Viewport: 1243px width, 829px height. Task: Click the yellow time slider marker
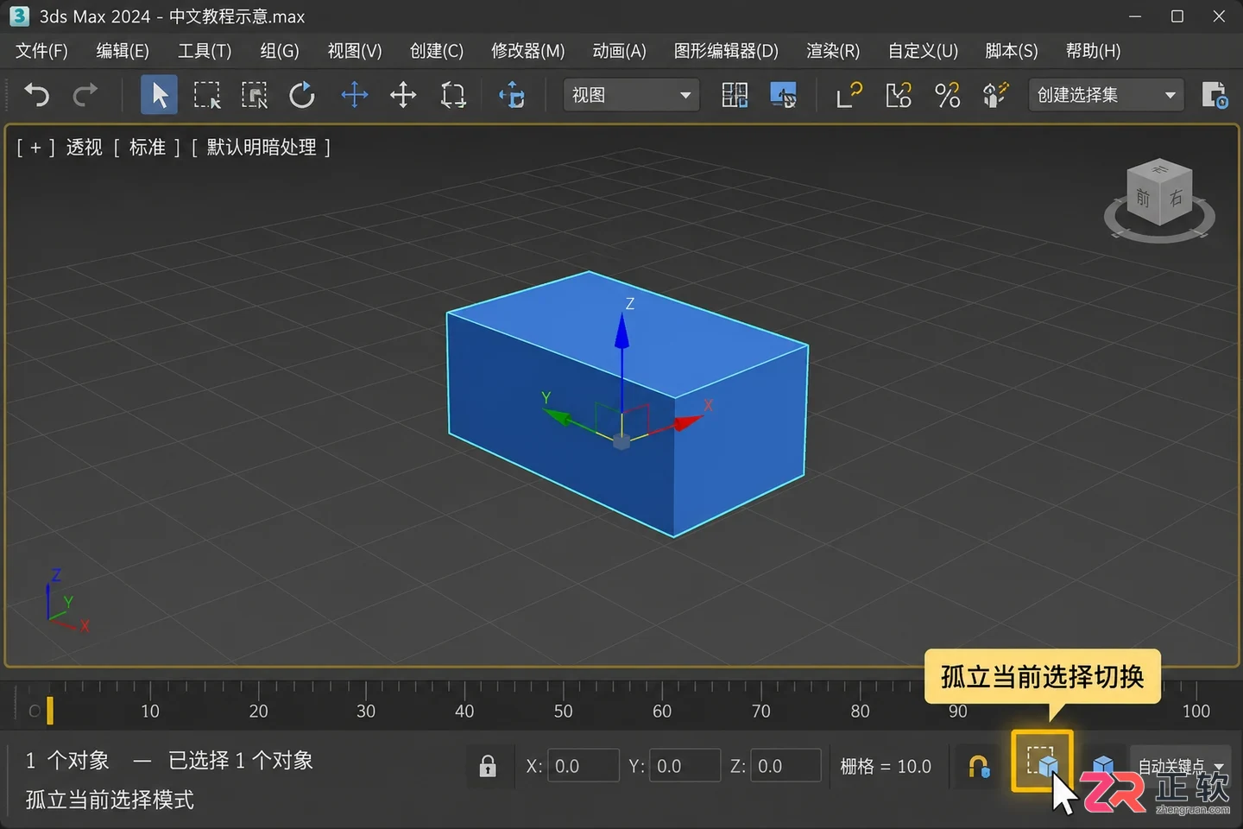click(x=50, y=710)
